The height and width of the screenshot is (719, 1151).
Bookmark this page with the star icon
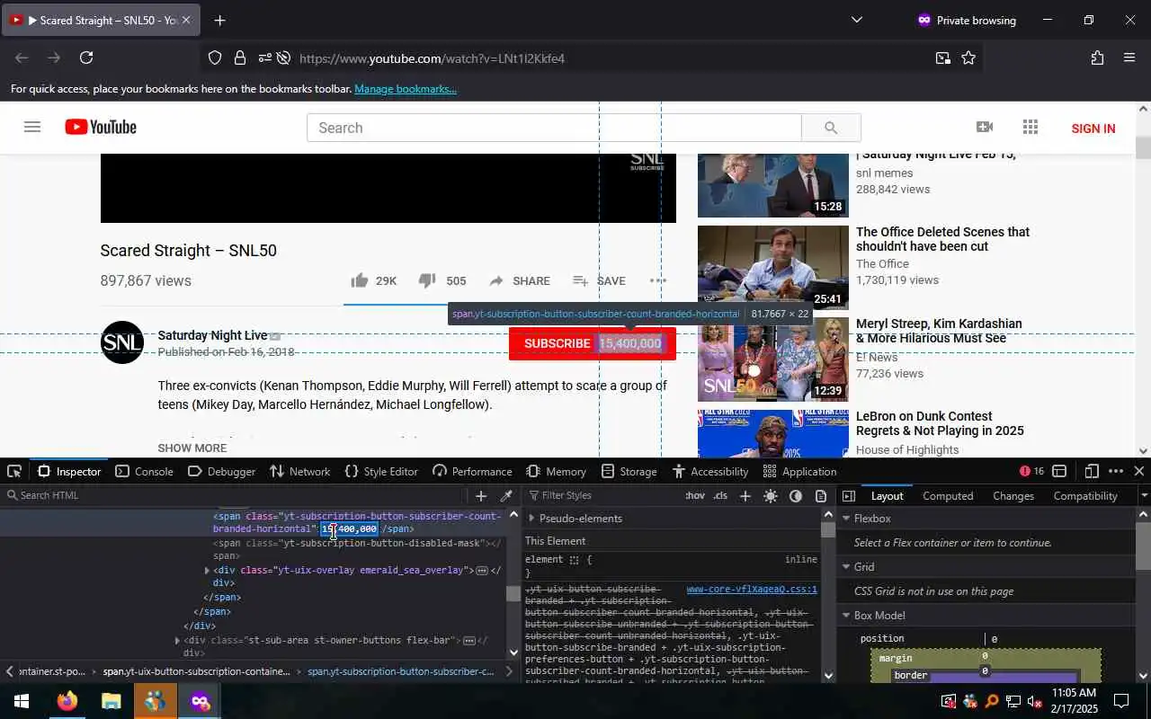tap(968, 58)
